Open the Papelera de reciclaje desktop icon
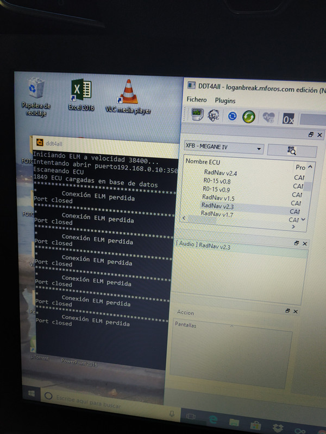The width and height of the screenshot is (326, 434). (x=36, y=97)
